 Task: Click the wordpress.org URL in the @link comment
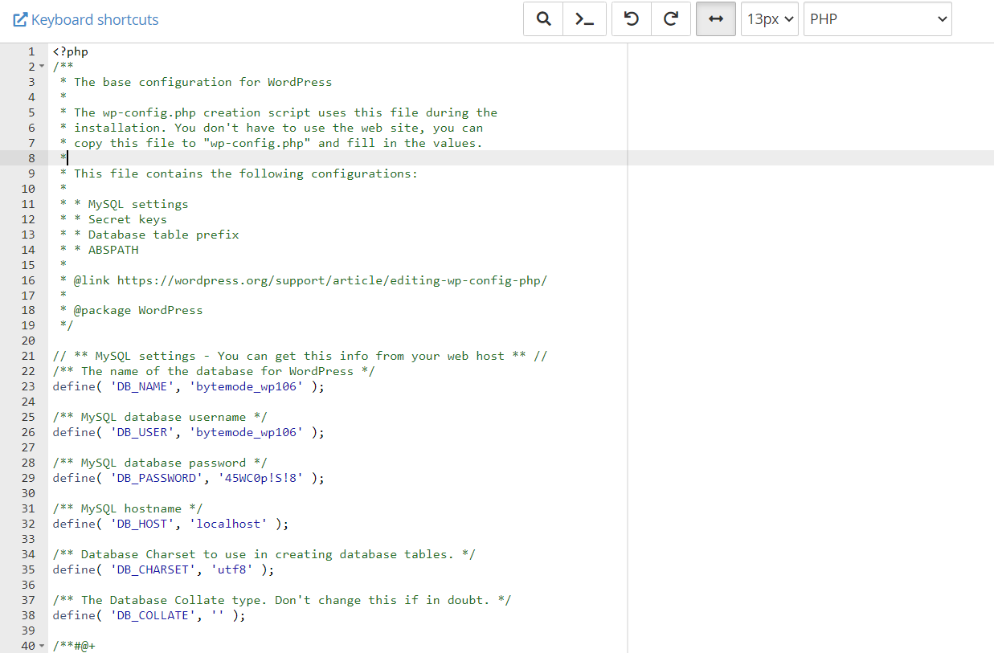click(x=332, y=280)
